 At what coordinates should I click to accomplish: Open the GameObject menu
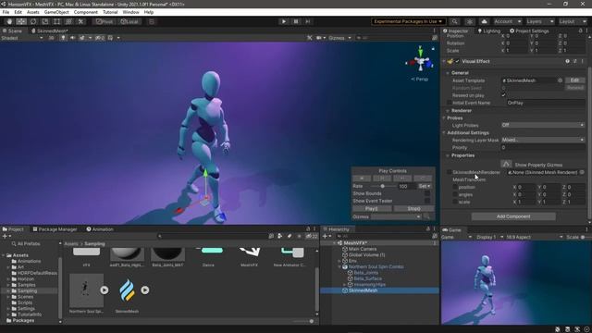[56, 12]
